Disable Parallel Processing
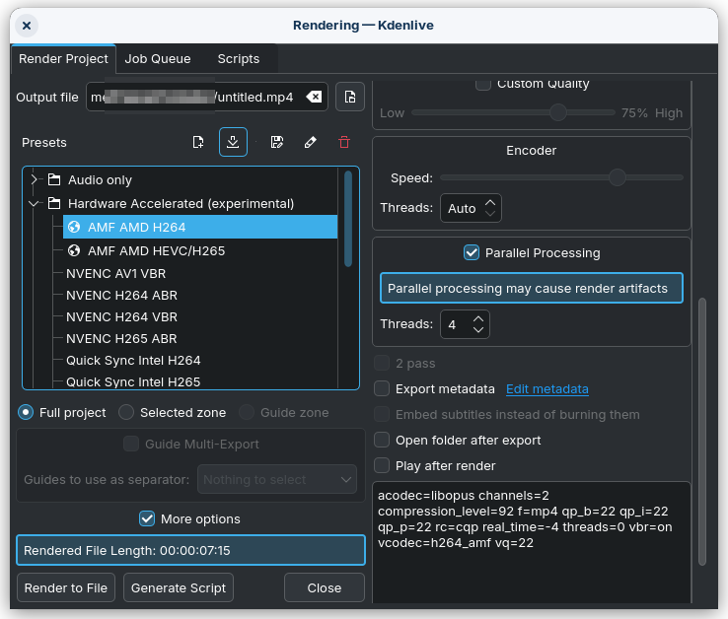728x619 pixels. pos(472,253)
